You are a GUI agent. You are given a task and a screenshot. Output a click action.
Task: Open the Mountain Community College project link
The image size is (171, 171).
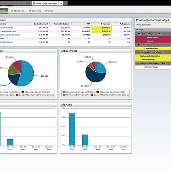tap(10, 35)
